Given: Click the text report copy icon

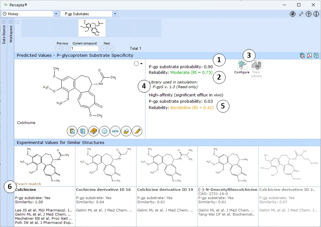Looking at the screenshot, I should click(316, 55).
